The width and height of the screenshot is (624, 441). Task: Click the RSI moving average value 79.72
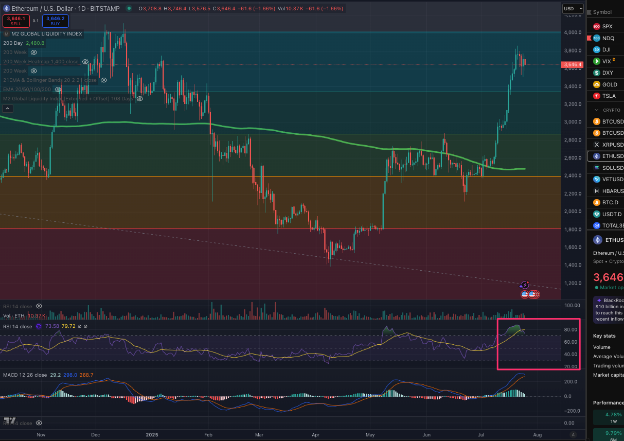point(68,326)
